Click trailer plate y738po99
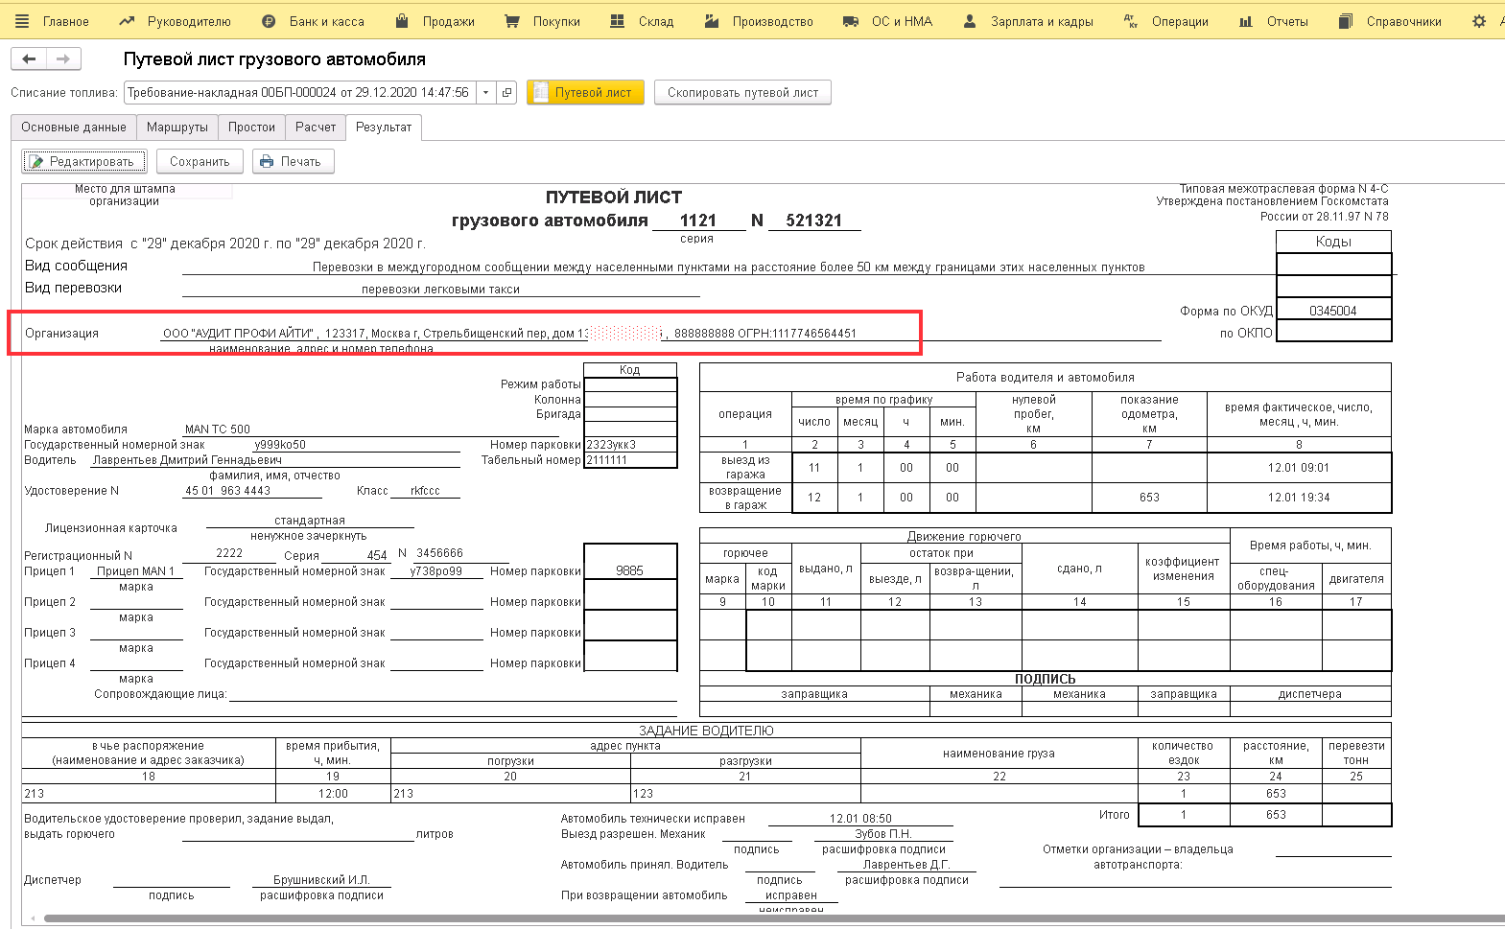Screen dimensions: 1505x929 click(x=436, y=571)
